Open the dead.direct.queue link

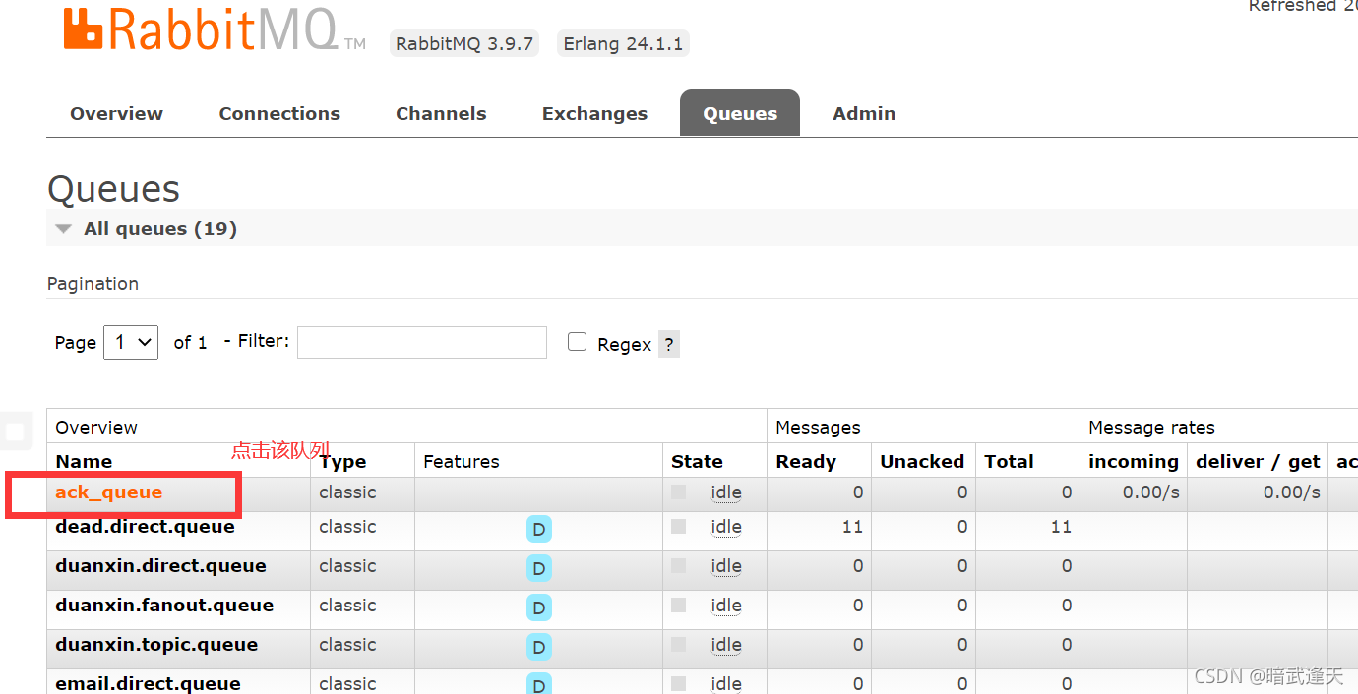(145, 526)
